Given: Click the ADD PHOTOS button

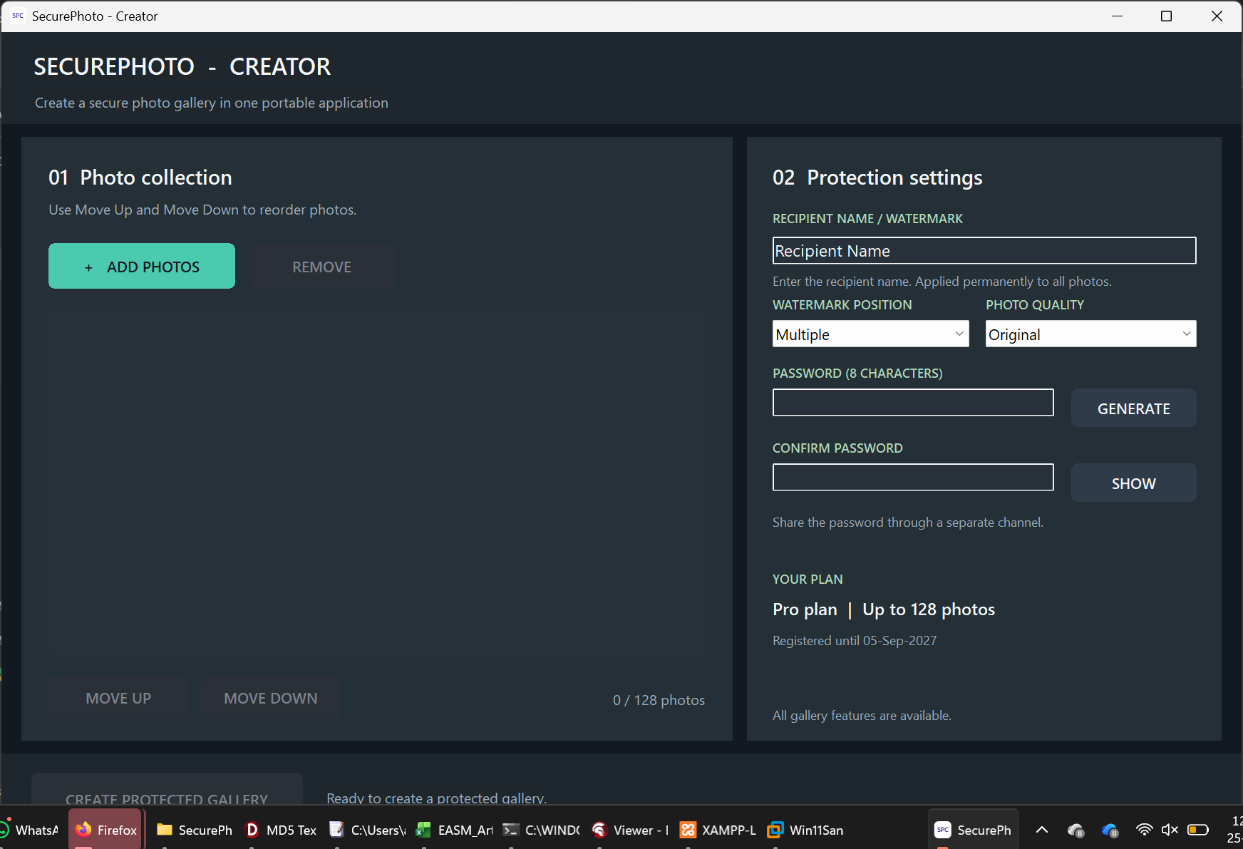Looking at the screenshot, I should (142, 266).
